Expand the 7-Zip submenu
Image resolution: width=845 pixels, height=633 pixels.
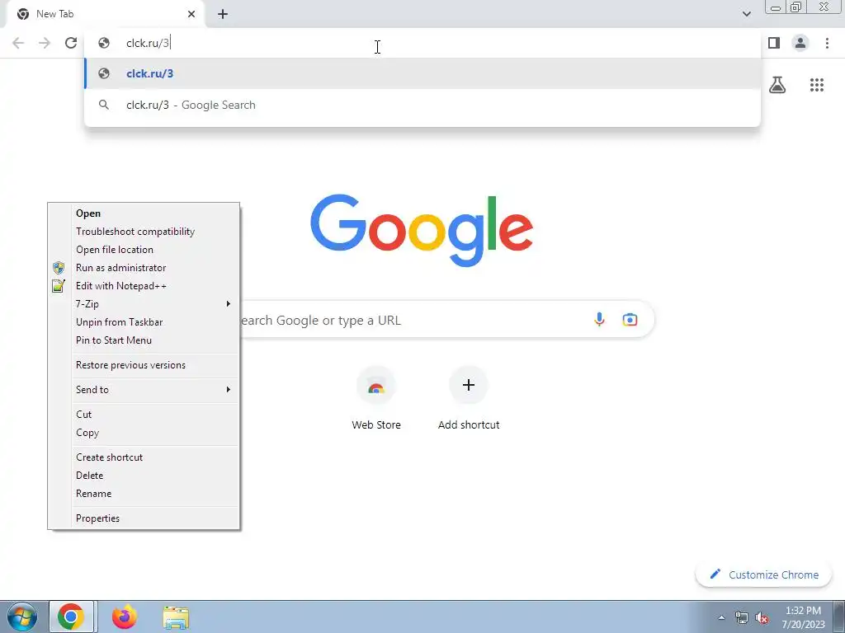click(x=144, y=304)
